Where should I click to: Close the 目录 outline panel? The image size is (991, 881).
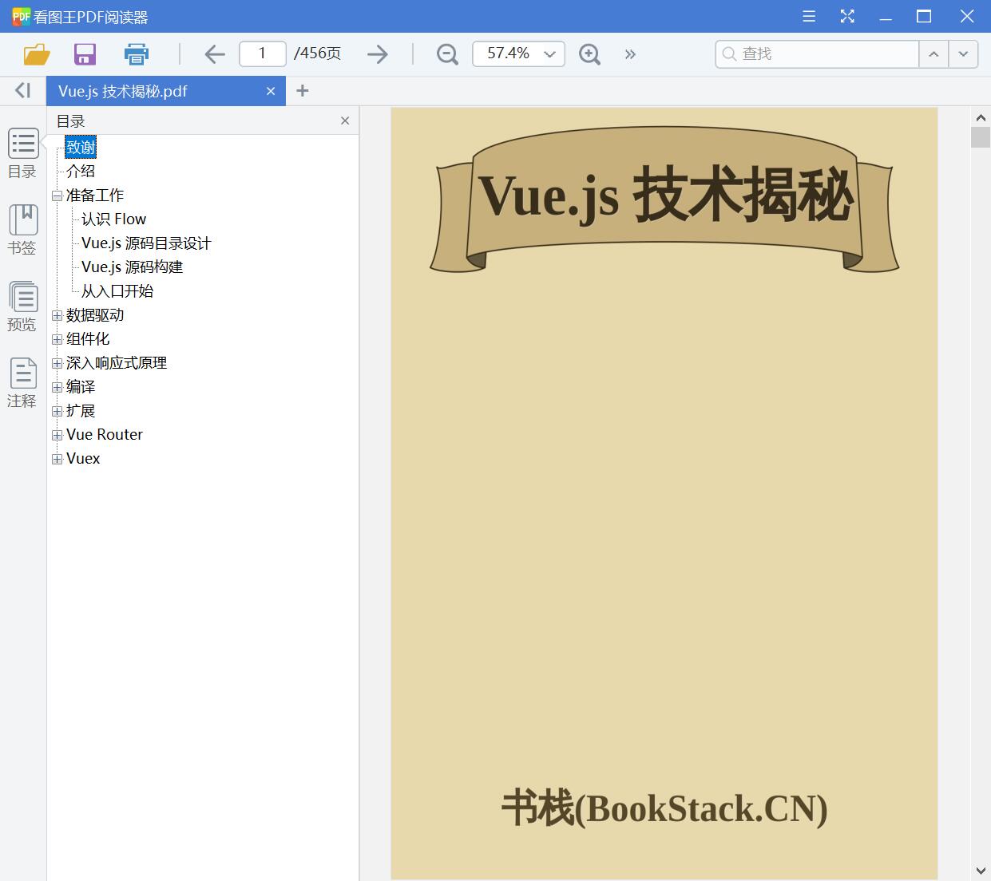click(x=345, y=120)
